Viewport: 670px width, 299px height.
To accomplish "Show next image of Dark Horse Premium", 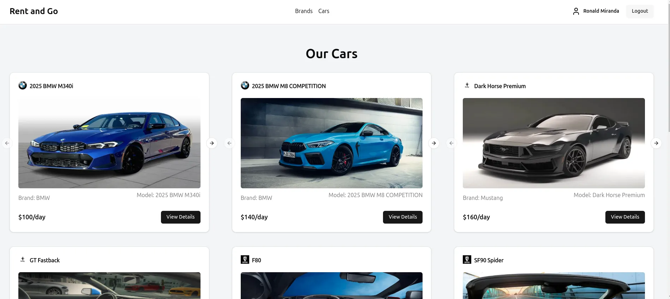I will point(656,143).
